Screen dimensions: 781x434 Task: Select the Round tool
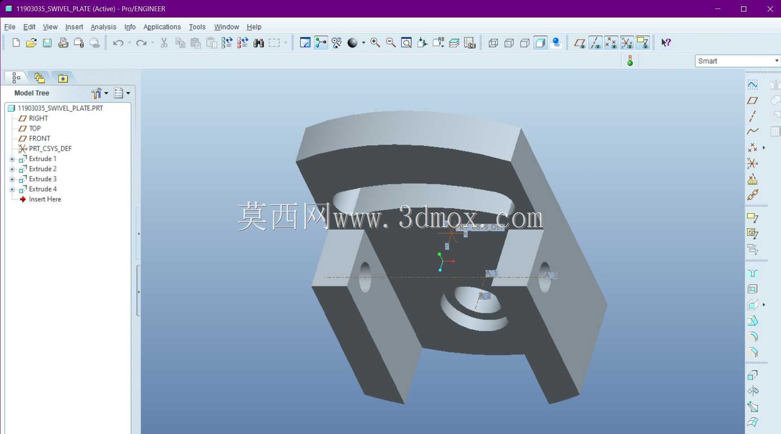(753, 336)
